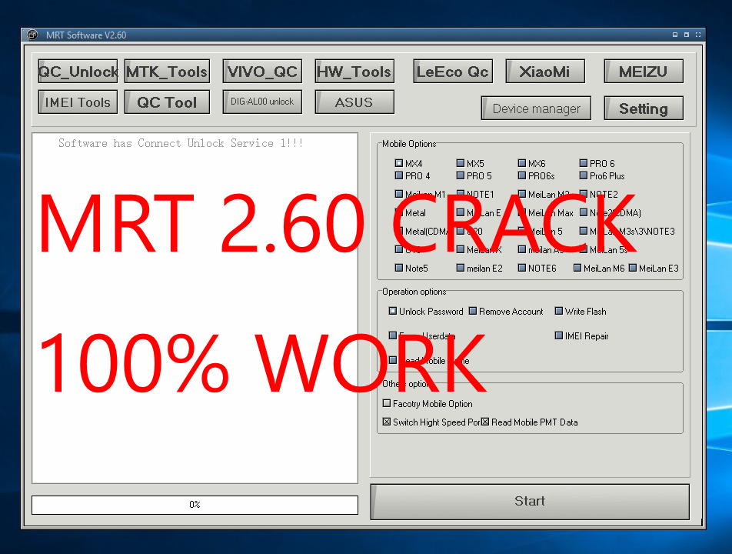
Task: Open the MTK_Tools section
Action: tap(167, 72)
